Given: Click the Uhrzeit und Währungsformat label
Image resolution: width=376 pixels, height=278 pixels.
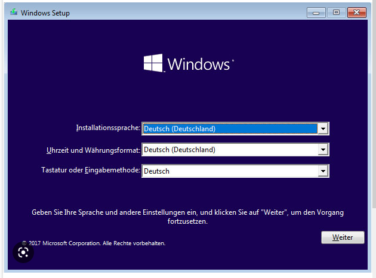Looking at the screenshot, I should click(93, 150).
